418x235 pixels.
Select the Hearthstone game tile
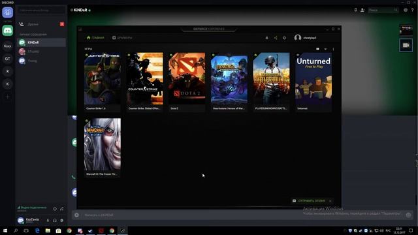229,82
